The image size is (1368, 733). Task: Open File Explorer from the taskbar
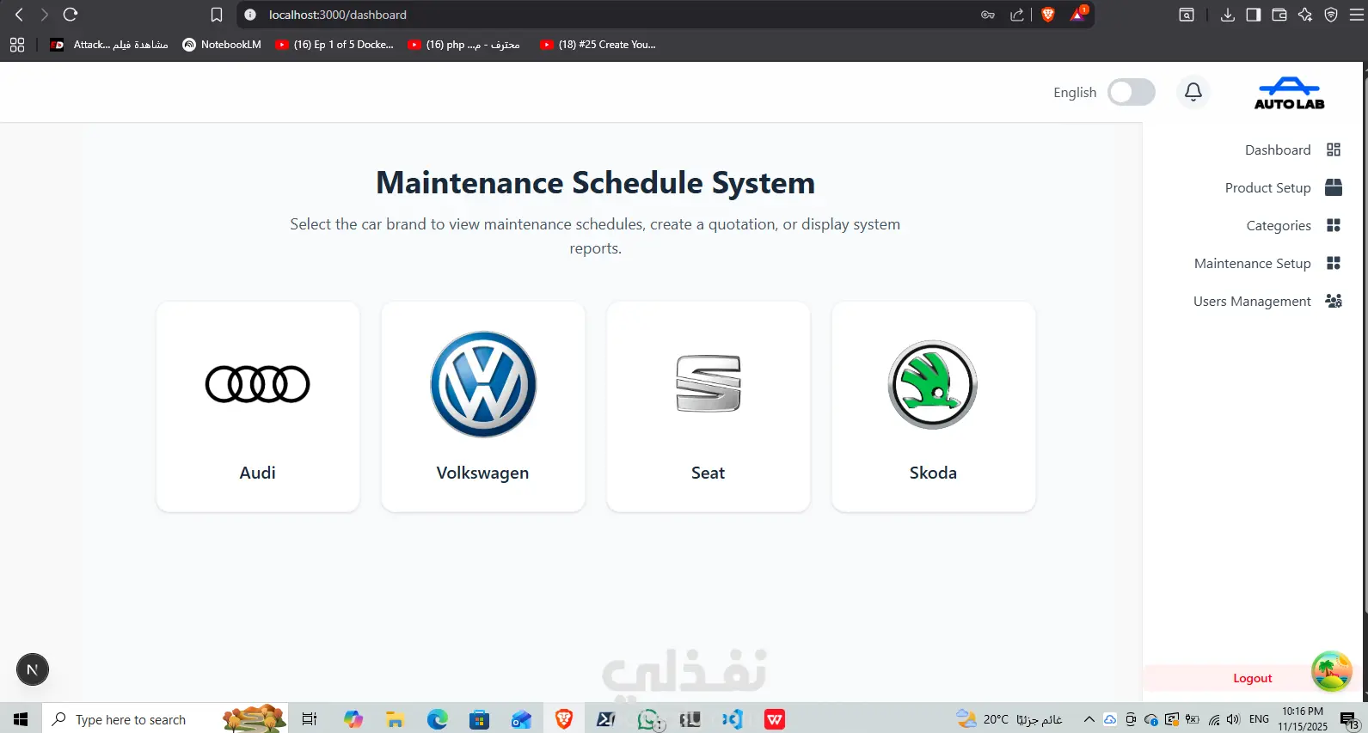pyautogui.click(x=396, y=719)
